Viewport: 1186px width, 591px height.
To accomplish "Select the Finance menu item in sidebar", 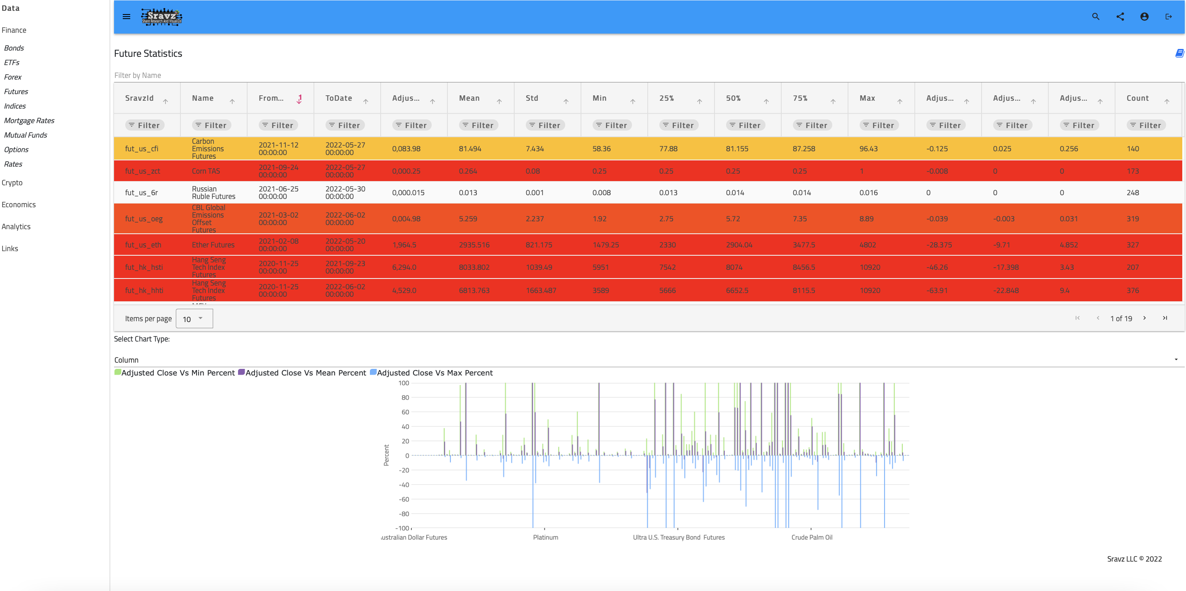I will [x=15, y=29].
